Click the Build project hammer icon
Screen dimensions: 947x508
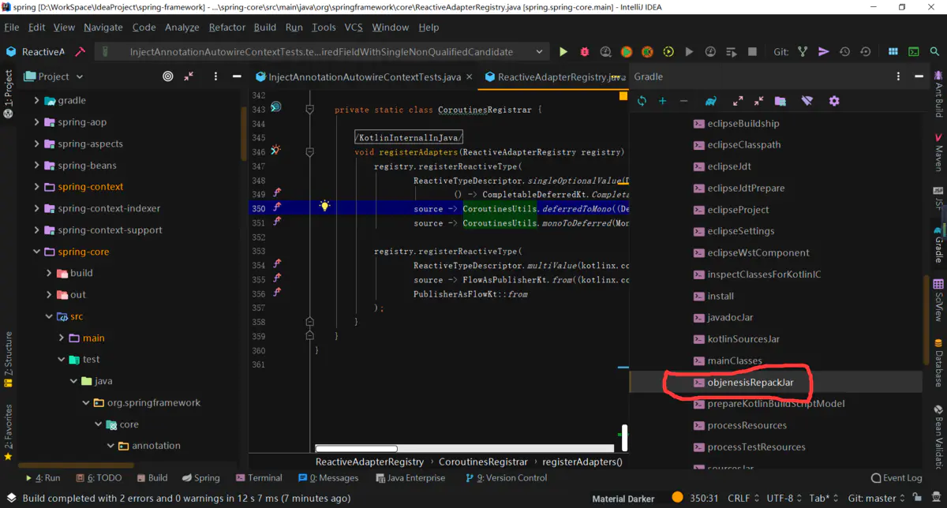tap(80, 52)
